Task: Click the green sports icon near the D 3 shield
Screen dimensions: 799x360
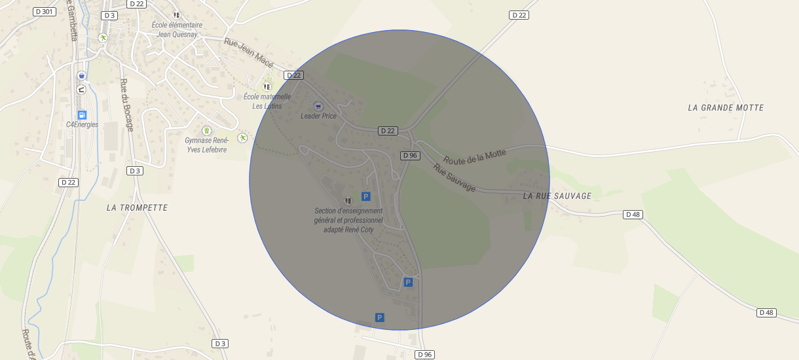Action: [x=103, y=38]
